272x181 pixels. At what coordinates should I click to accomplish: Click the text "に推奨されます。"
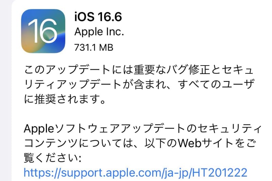coord(65,99)
